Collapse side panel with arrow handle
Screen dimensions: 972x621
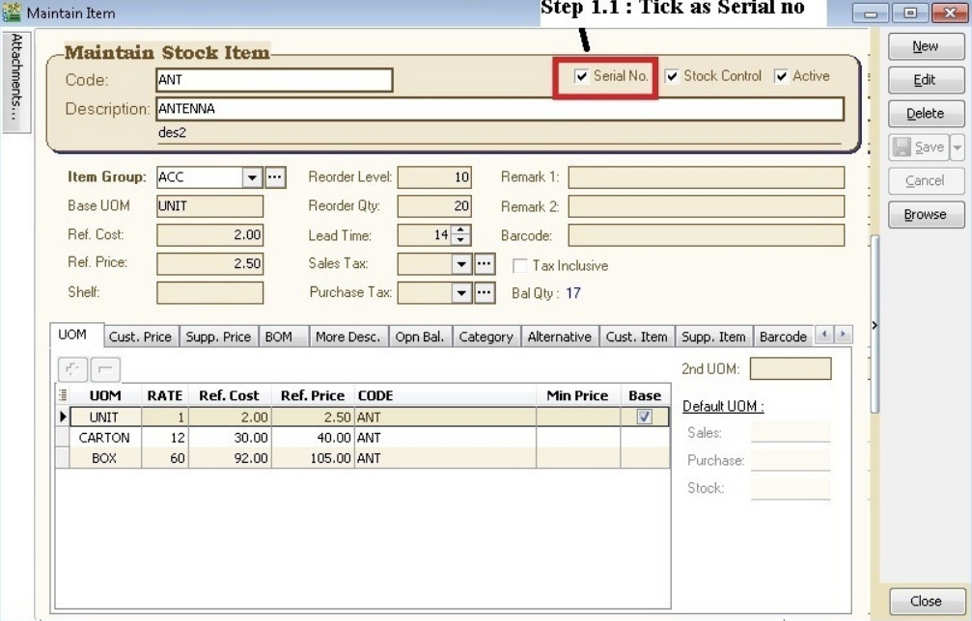pos(875,326)
